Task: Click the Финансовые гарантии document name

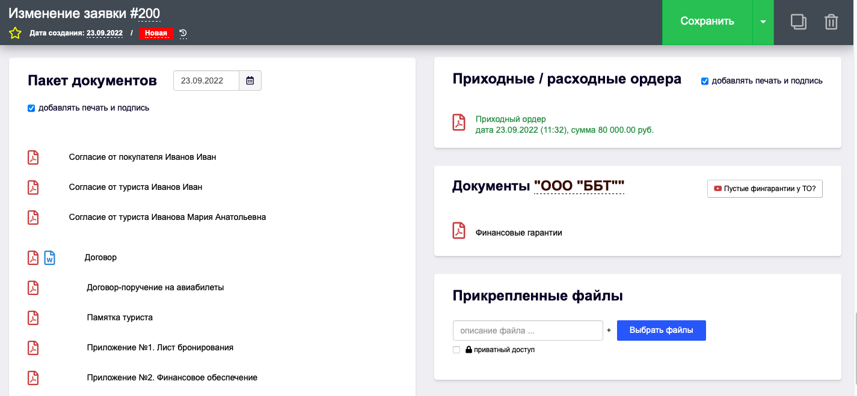Action: [519, 233]
